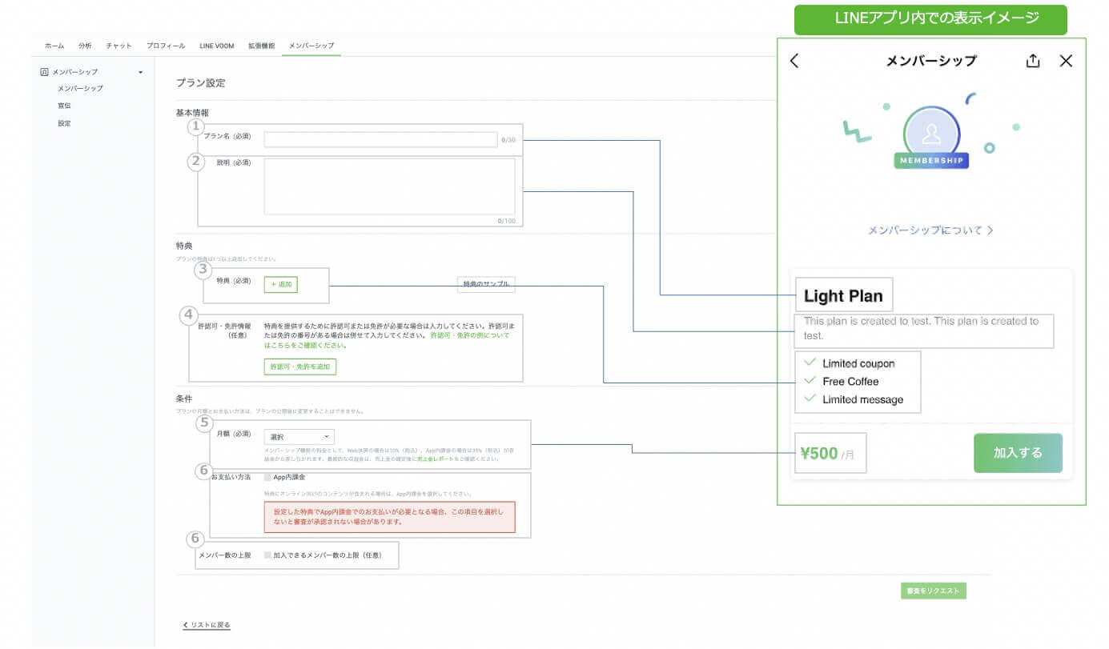Click the membership icon in the left sidebar
Image resolution: width=1109 pixels, height=649 pixels.
tap(45, 72)
